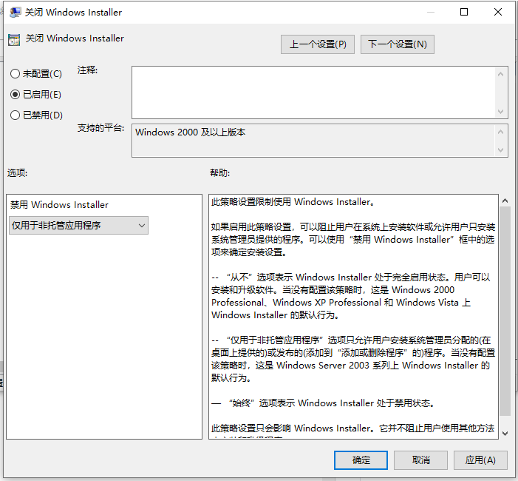Go to 上一个设置(P)
The height and width of the screenshot is (481, 518).
coord(318,44)
